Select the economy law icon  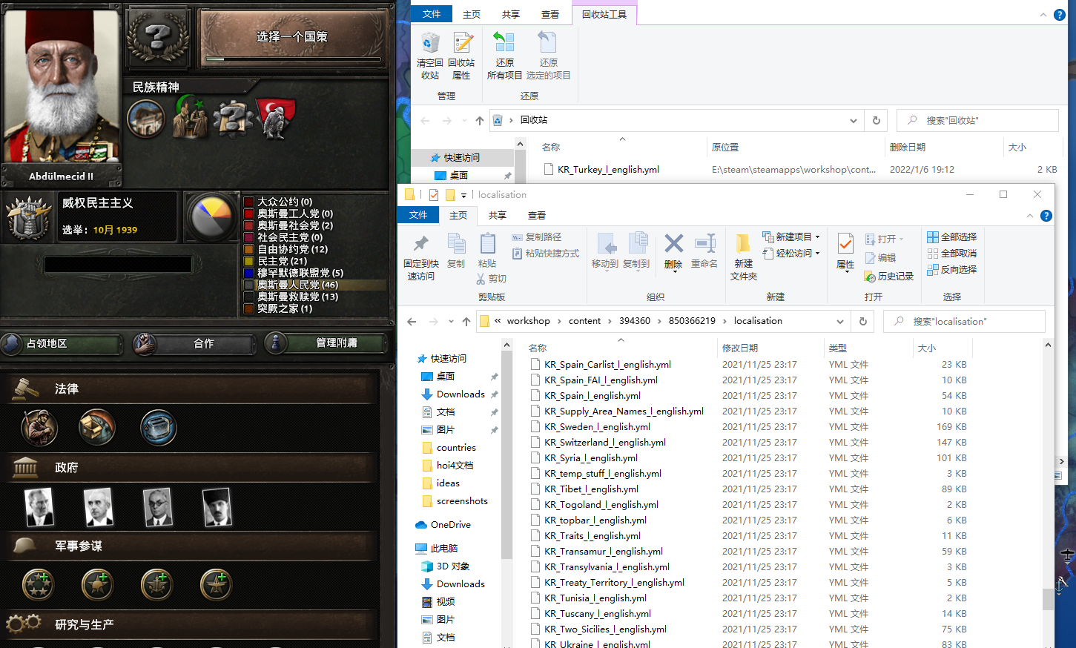(x=158, y=427)
